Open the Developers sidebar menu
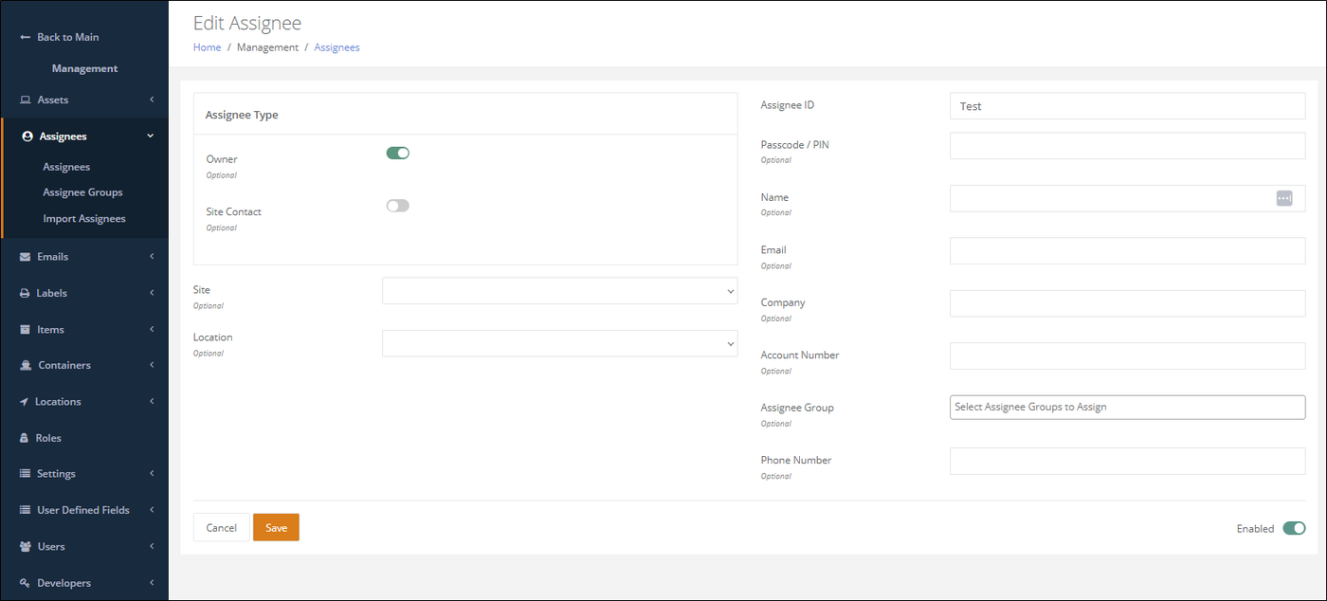The image size is (1327, 601). coord(84,583)
